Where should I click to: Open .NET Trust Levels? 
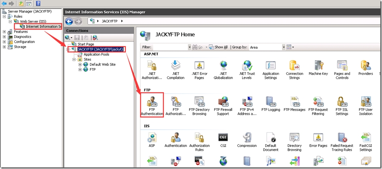tap(247, 70)
